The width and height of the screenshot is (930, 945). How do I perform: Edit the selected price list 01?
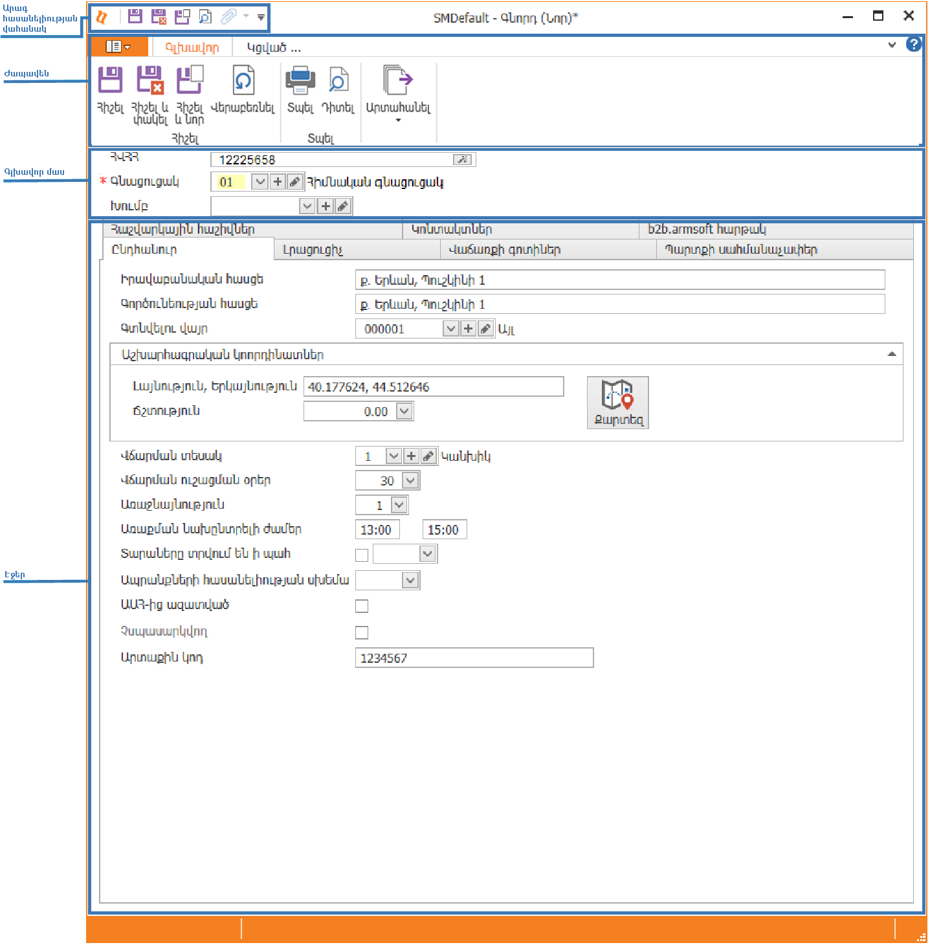coord(294,182)
